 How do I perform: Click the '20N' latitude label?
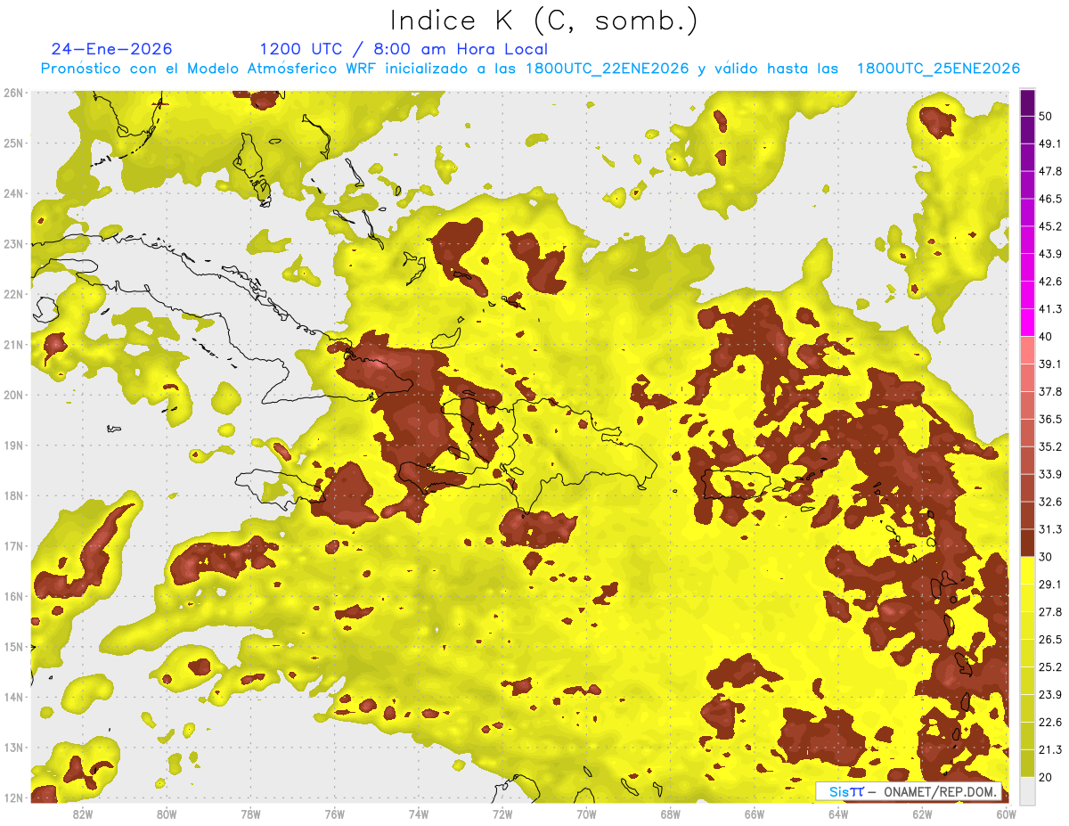(13, 395)
